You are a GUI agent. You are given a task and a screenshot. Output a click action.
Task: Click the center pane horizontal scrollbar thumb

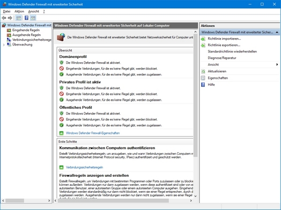(113, 201)
